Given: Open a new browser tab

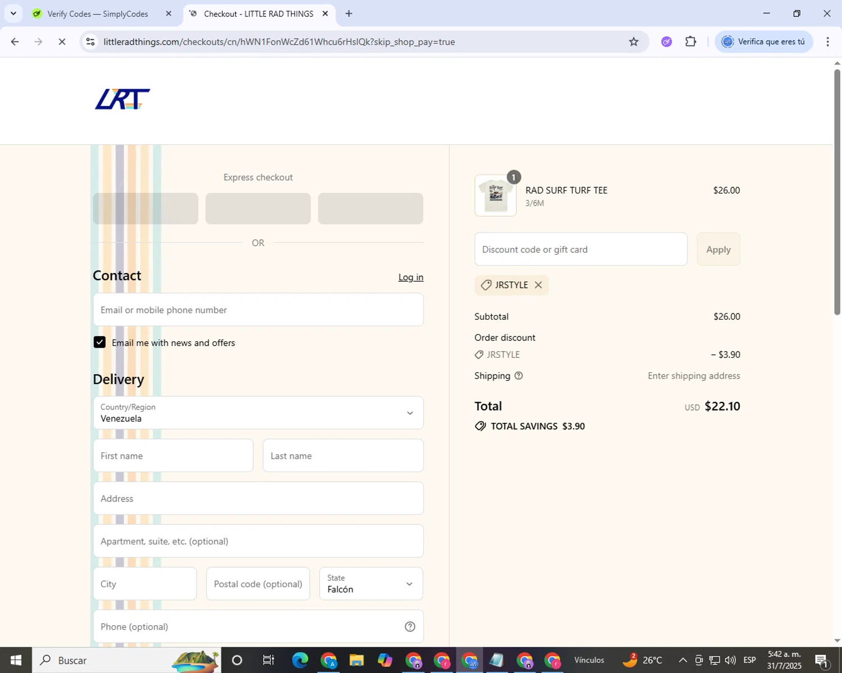Looking at the screenshot, I should 349,14.
